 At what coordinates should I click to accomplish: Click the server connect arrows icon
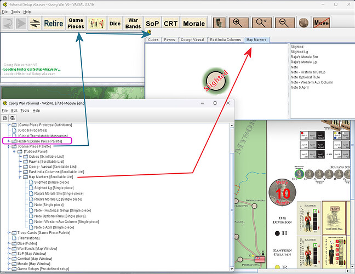coord(35,24)
